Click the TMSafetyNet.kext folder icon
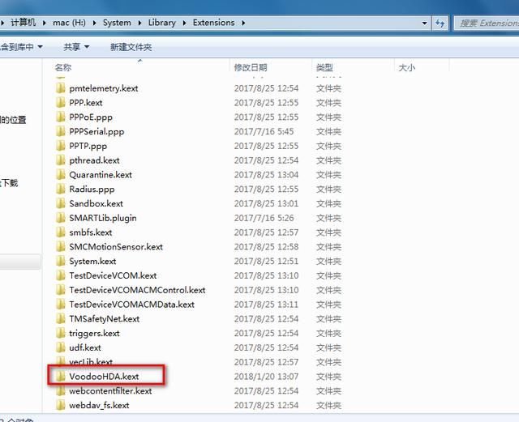 [61, 319]
